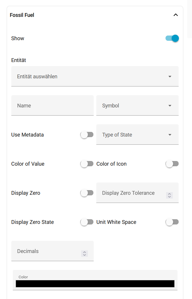
Task: Enable the Display Zero State toggle
Action: click(x=87, y=222)
